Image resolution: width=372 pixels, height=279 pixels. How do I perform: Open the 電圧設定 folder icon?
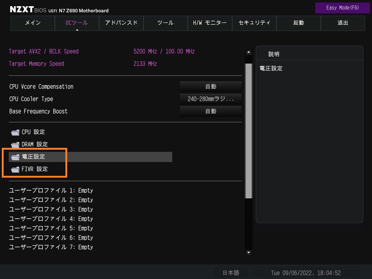pos(15,157)
